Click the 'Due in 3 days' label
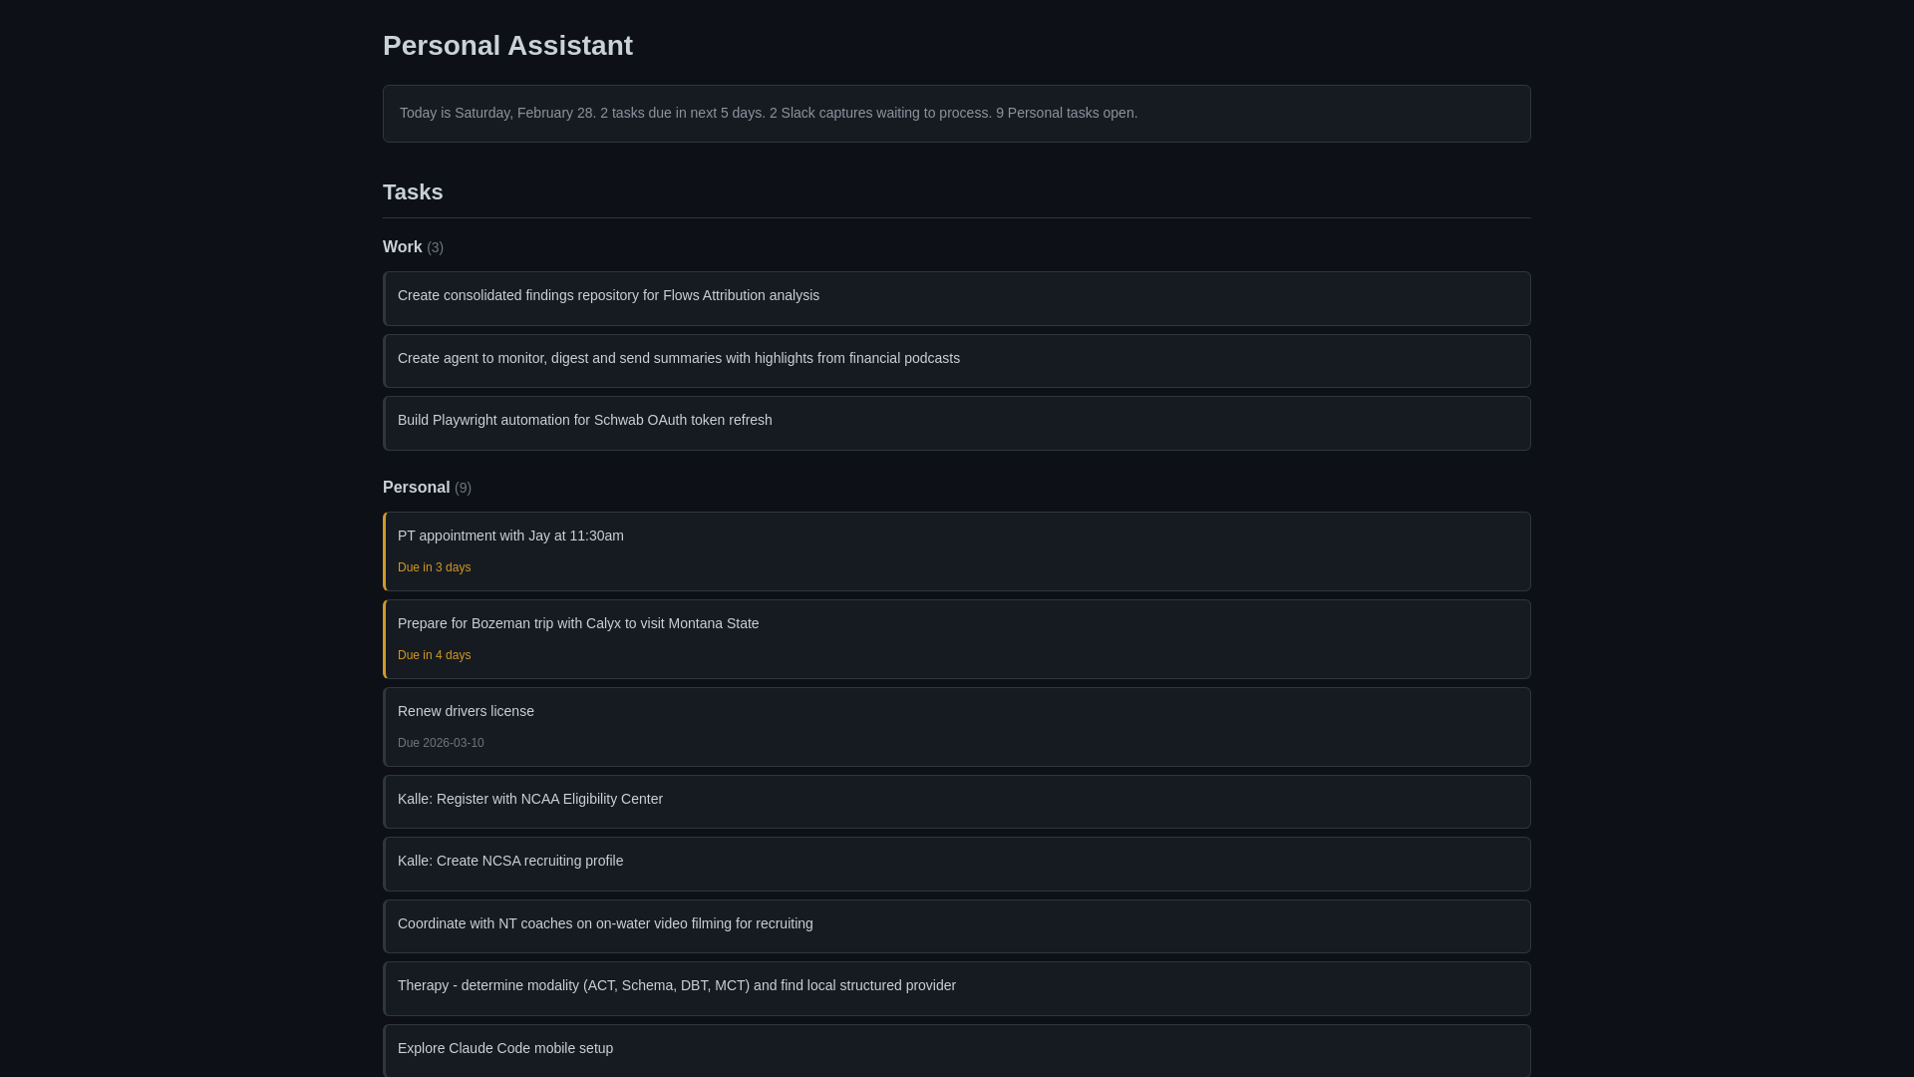 click(434, 568)
